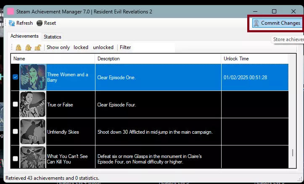Check the True or False achievement checkbox
Screen dimensions: 304x184
(15, 104)
